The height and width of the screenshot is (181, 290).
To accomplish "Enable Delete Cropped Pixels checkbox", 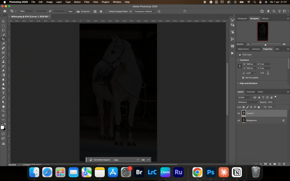I will 107,12.
